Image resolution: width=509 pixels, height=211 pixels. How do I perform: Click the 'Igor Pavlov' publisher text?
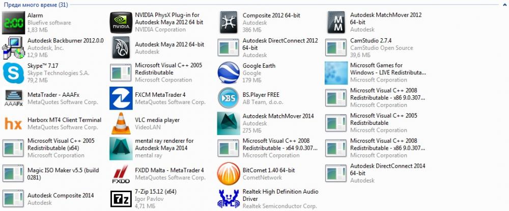149,199
